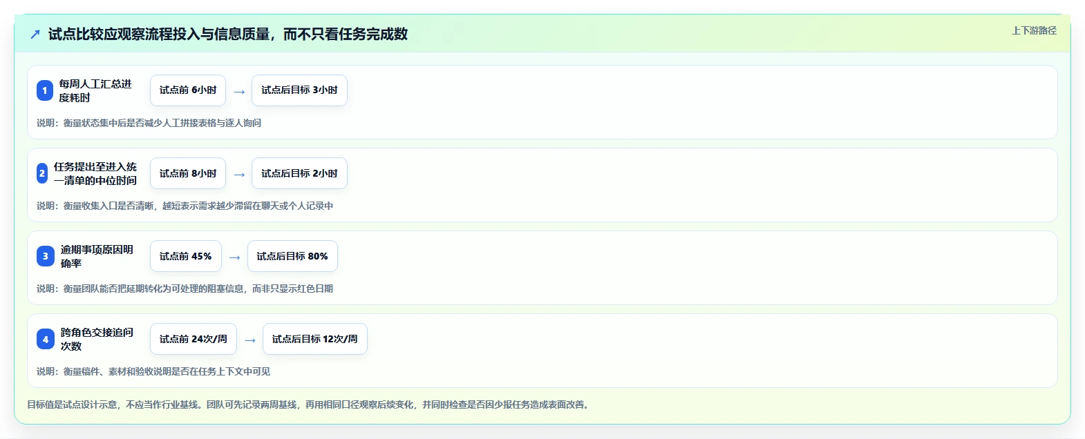The width and height of the screenshot is (1085, 439).
Task: Click the 试点前 45% chip
Action: (x=186, y=256)
